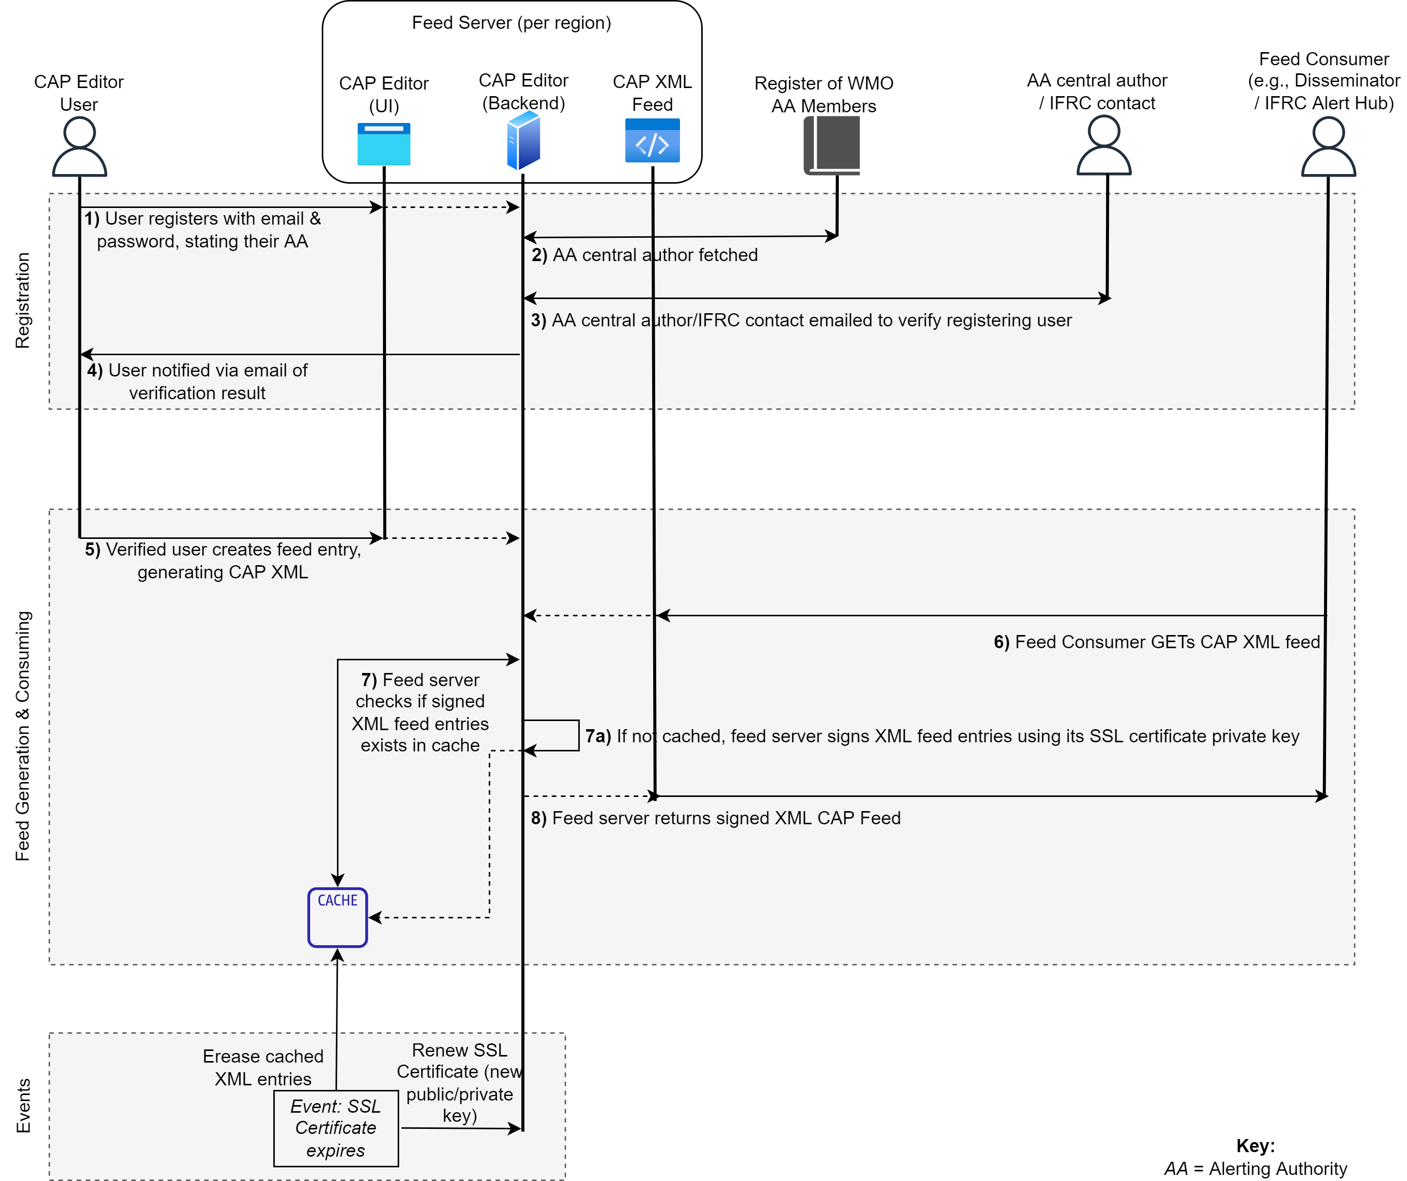Select step 1 user registers text
The image size is (1407, 1181).
pyautogui.click(x=202, y=230)
